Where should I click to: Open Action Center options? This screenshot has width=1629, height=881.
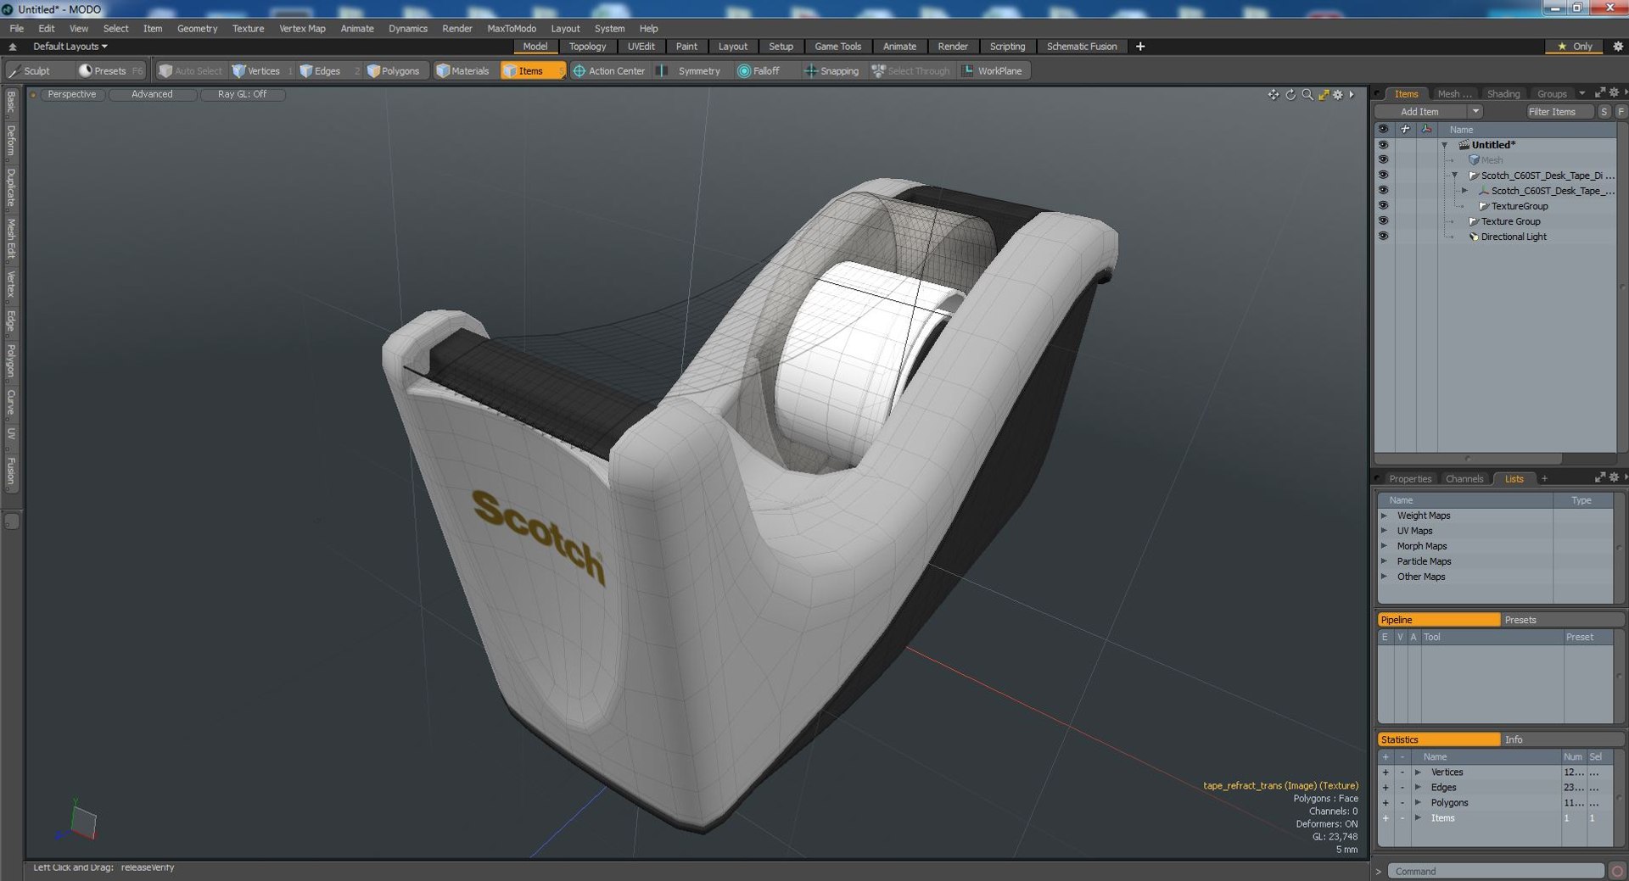pos(609,71)
